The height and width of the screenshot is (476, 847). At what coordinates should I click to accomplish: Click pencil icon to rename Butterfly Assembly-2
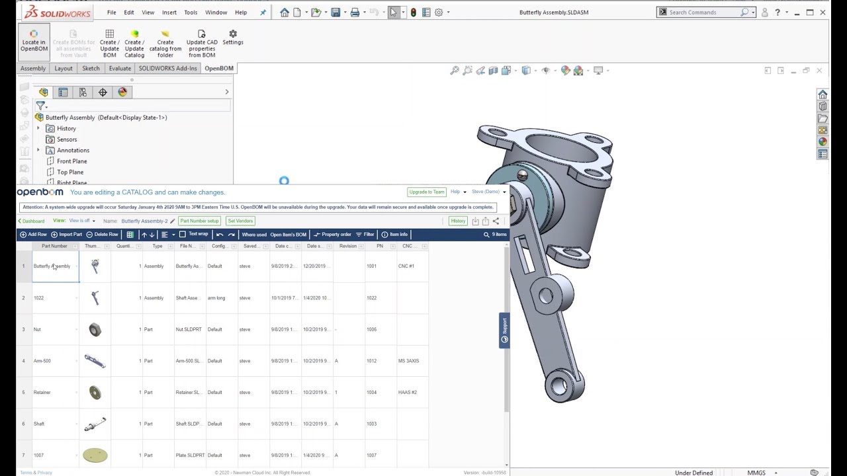(173, 221)
